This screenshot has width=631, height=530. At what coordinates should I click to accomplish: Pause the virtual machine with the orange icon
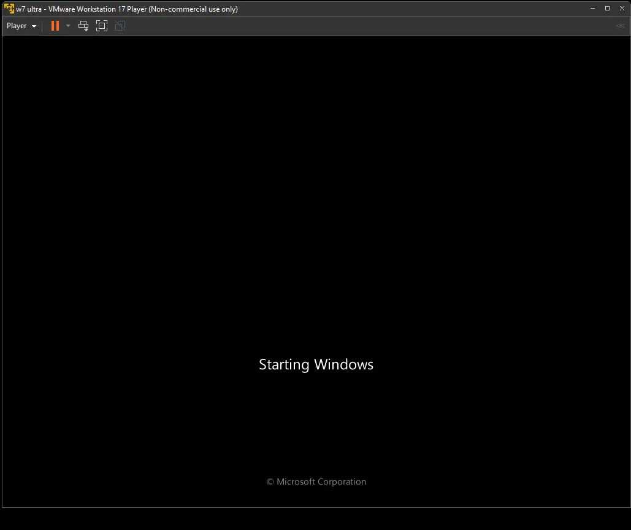[x=55, y=26]
